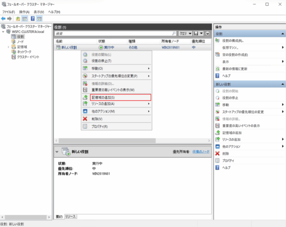
Task: Click the Up one level toolbar icon
Action: pyautogui.click(x=18, y=19)
